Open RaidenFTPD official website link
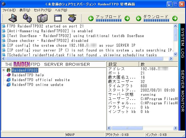 pos(41,80)
